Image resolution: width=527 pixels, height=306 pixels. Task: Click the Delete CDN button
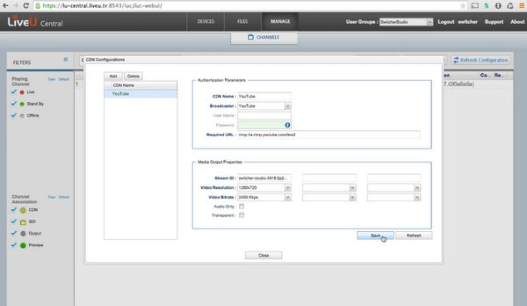coord(133,76)
